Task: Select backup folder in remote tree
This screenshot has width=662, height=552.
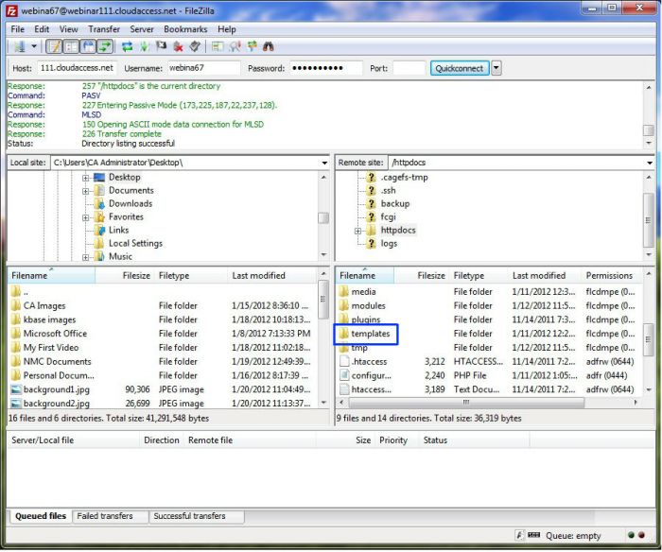Action: click(x=395, y=204)
